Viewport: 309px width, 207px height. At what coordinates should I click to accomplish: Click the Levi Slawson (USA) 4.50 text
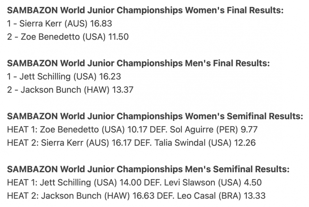point(213,182)
